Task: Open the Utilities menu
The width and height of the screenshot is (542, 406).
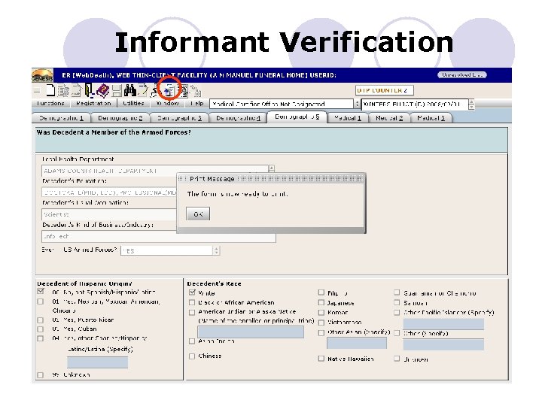Action: 133,103
